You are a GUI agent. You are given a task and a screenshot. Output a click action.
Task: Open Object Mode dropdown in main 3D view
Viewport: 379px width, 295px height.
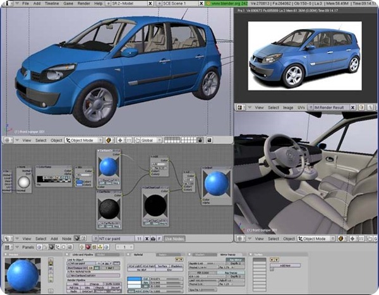[83, 140]
